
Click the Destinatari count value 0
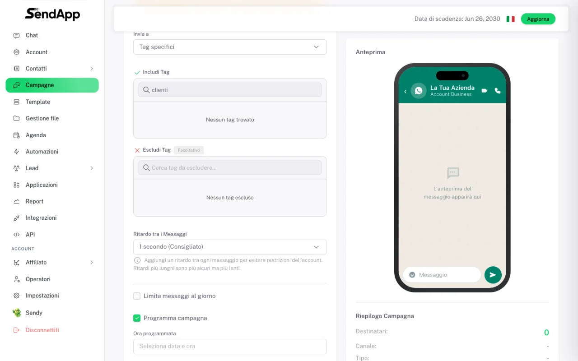[546, 333]
